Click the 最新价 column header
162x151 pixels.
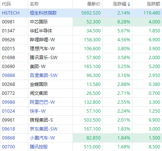coord(94,4)
